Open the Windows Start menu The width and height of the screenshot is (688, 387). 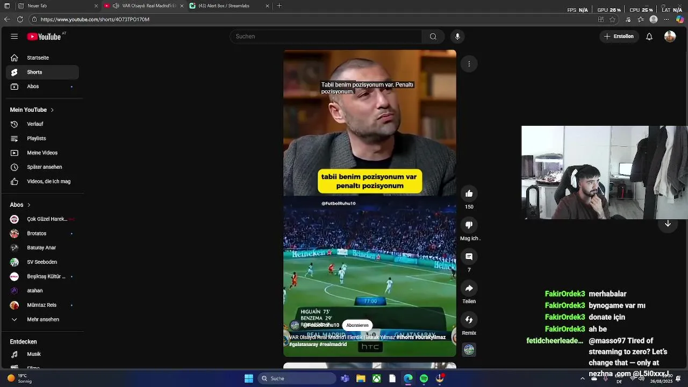(x=249, y=378)
